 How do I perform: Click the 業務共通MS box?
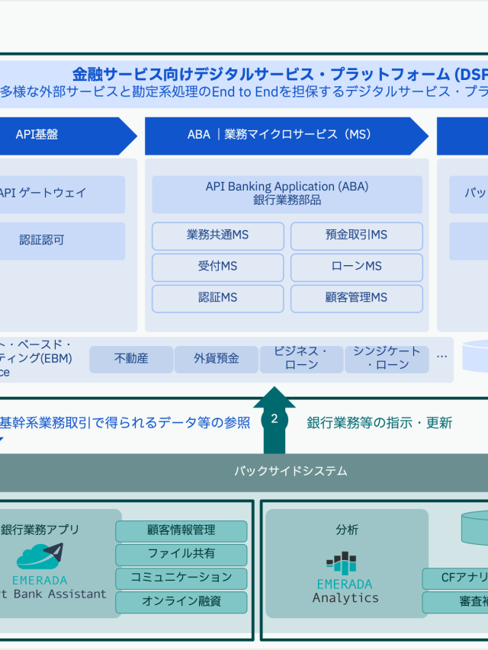tap(217, 235)
